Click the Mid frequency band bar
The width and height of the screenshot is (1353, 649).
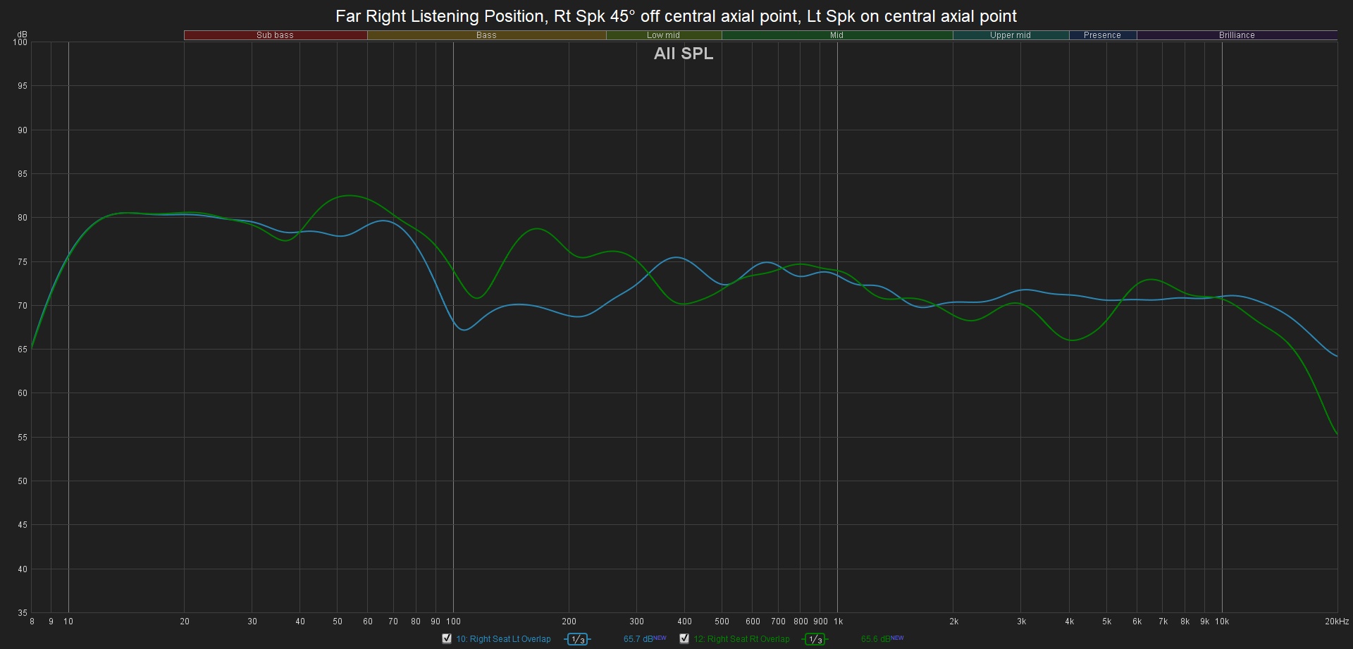(x=837, y=35)
